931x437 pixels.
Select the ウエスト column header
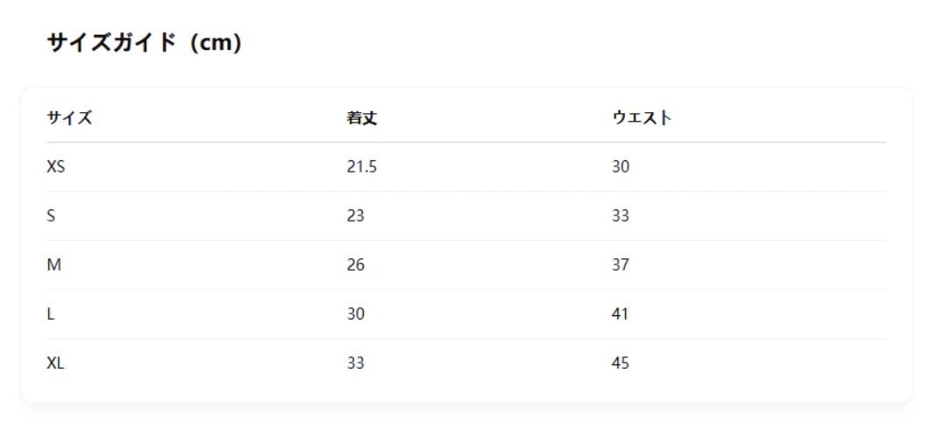642,118
